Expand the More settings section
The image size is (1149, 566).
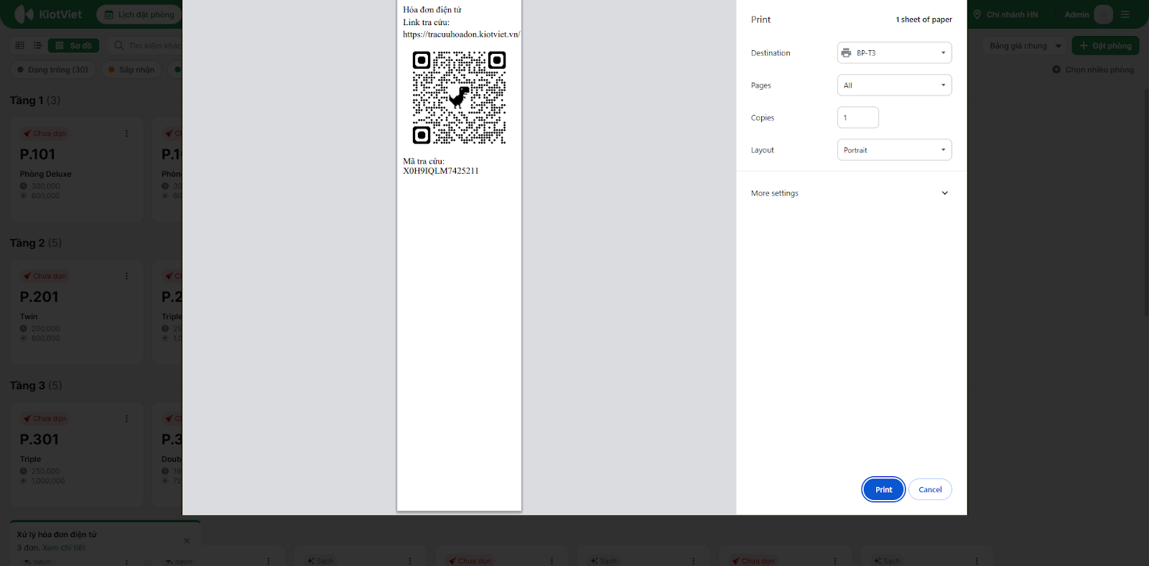851,193
